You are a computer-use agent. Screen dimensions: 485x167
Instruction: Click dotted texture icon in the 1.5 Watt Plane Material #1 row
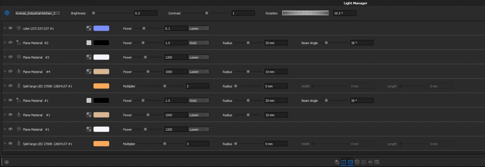click(x=89, y=101)
